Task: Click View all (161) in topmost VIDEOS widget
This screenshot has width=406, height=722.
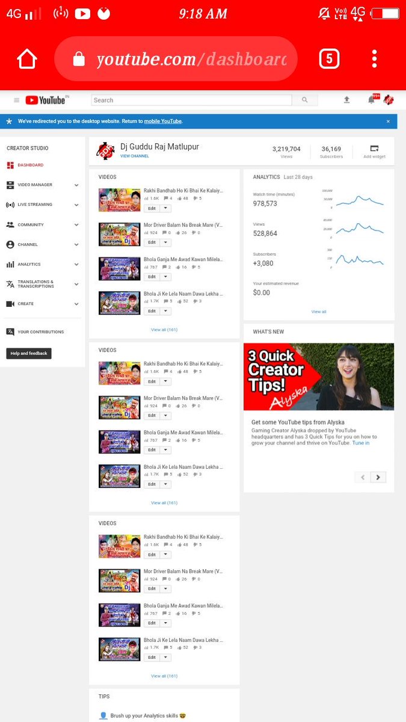Action: [x=164, y=330]
